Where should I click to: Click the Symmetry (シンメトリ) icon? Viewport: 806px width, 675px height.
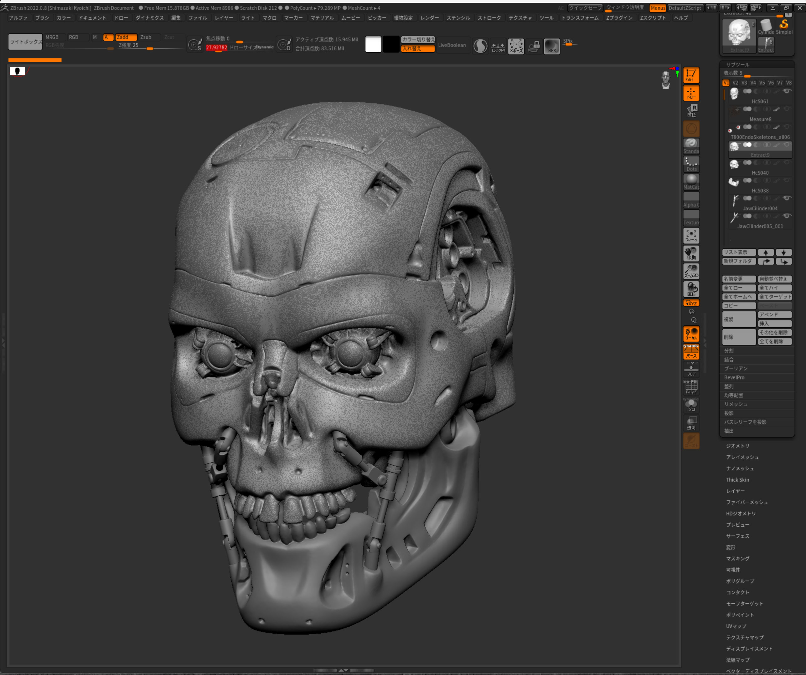pyautogui.click(x=498, y=46)
